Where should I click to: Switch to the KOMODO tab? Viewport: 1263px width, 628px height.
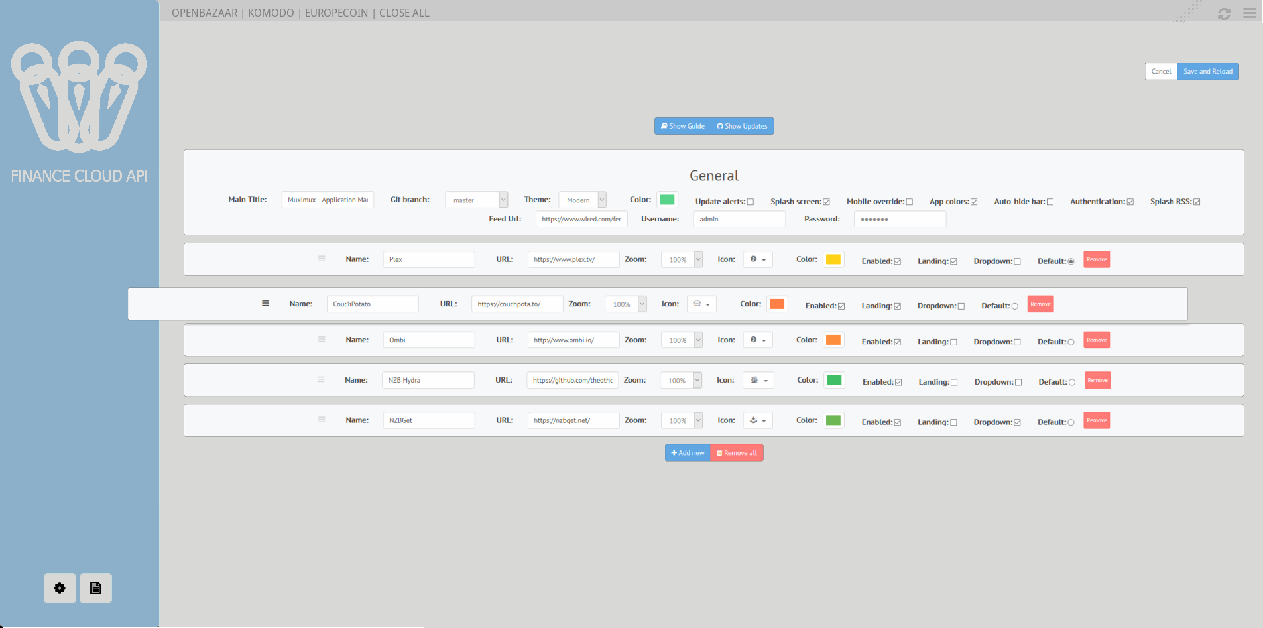point(271,13)
